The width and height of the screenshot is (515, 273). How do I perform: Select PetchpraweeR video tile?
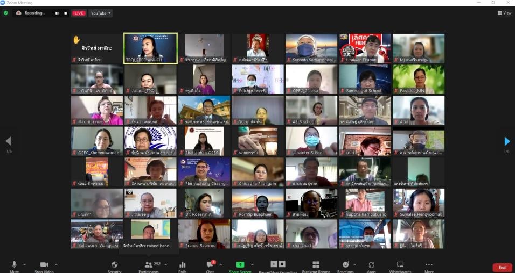[x=258, y=80]
